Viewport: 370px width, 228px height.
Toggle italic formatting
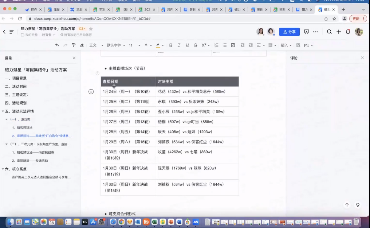(179, 44)
